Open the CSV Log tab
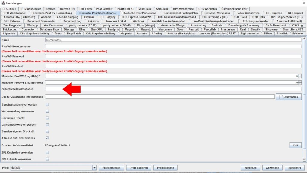307x173 pixels. point(297,25)
